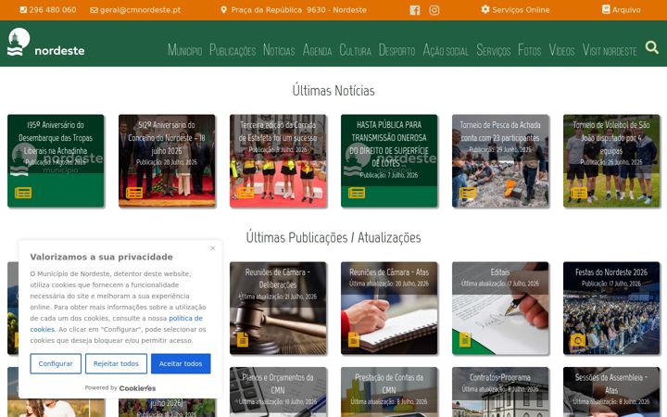Open the Agenda menu
This screenshot has height=417, width=667.
point(317,50)
